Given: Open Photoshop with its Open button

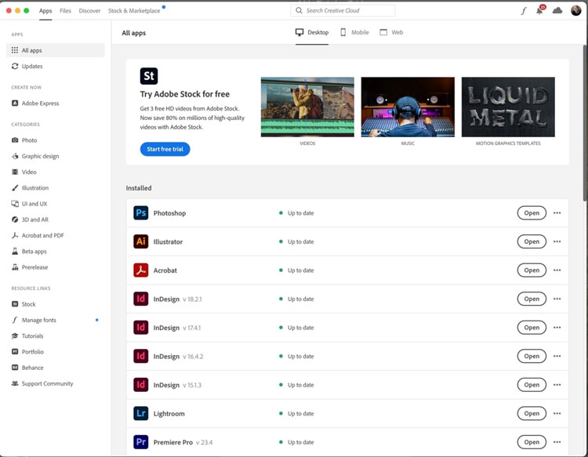Looking at the screenshot, I should 532,213.
